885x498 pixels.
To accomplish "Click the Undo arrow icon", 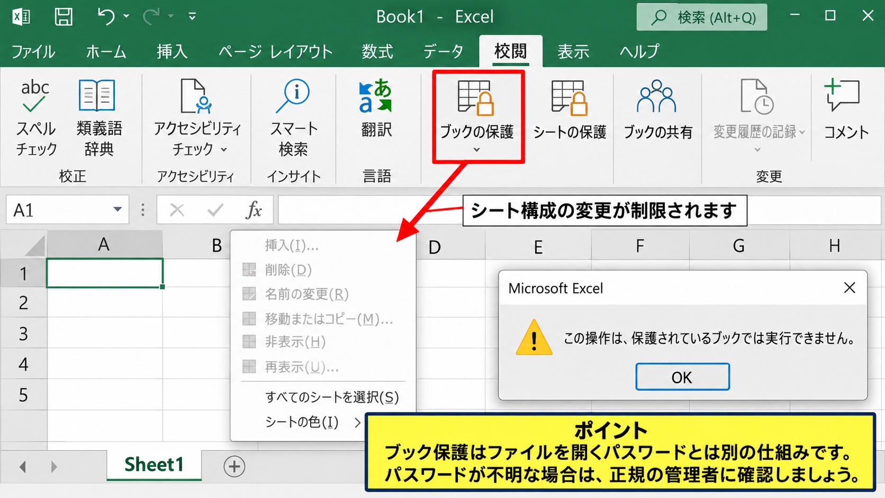I will (x=106, y=16).
